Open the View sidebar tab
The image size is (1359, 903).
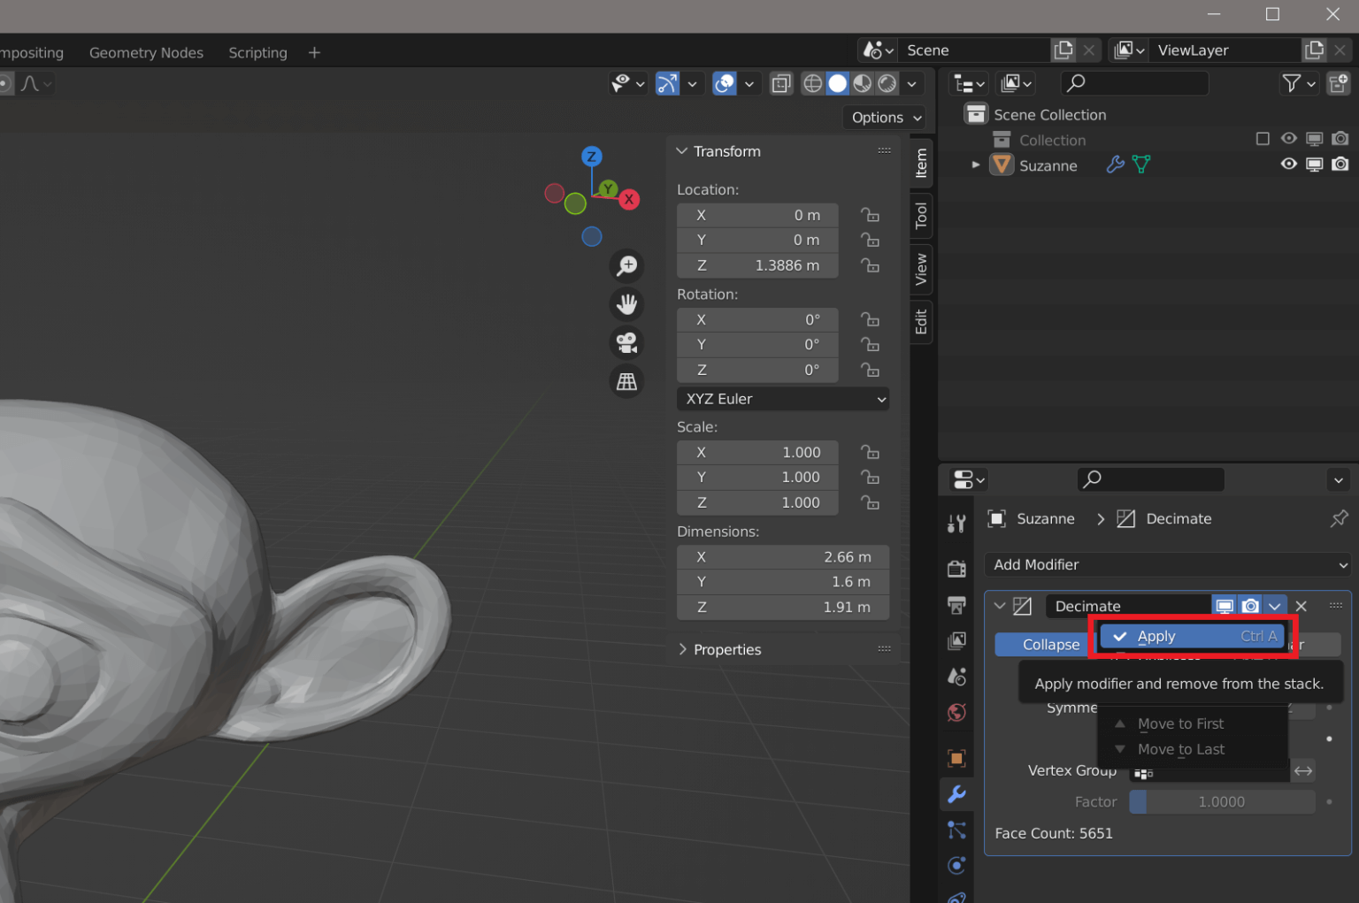coord(921,269)
